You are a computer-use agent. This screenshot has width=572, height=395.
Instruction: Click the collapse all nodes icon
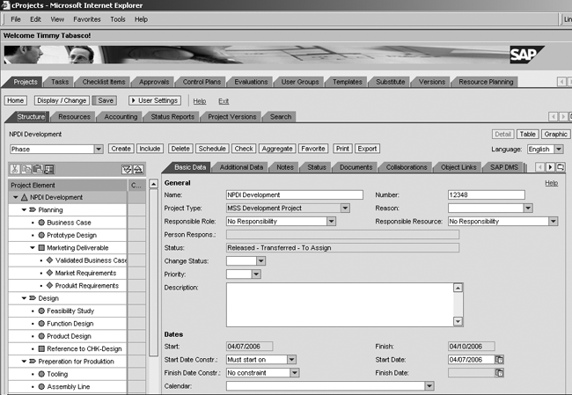(x=138, y=169)
